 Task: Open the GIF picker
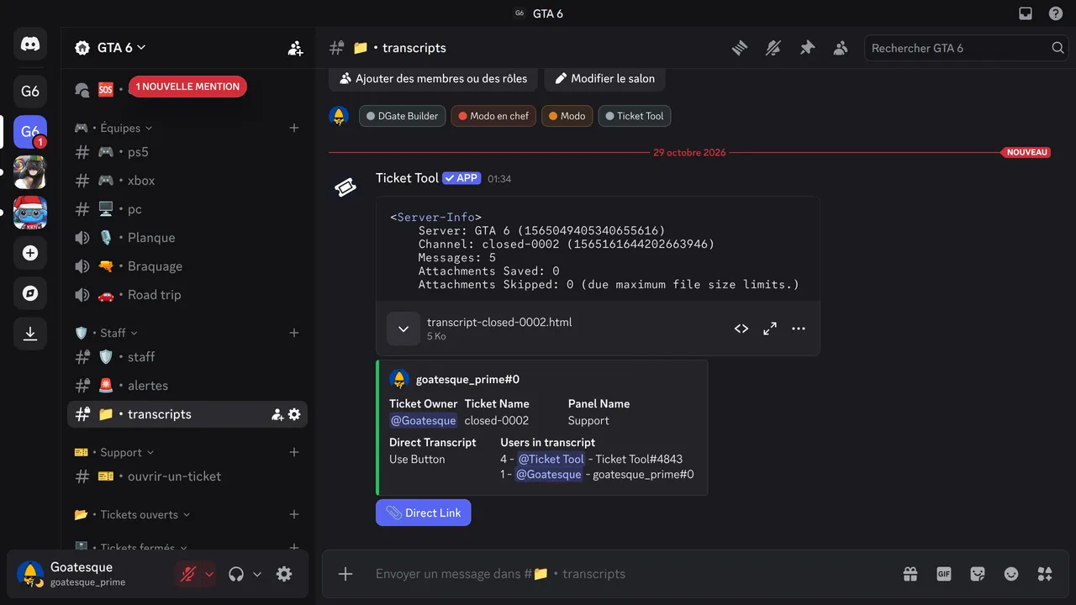(944, 574)
